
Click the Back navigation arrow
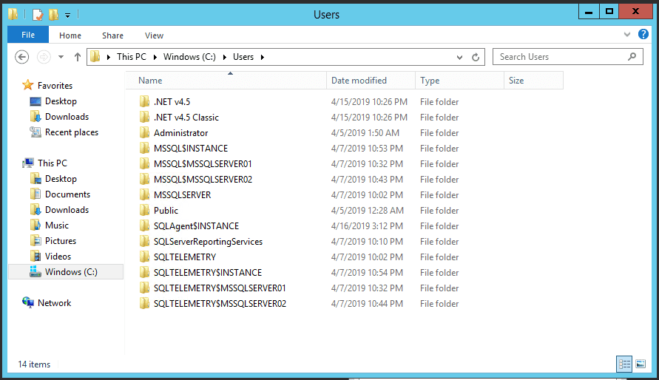click(x=22, y=57)
